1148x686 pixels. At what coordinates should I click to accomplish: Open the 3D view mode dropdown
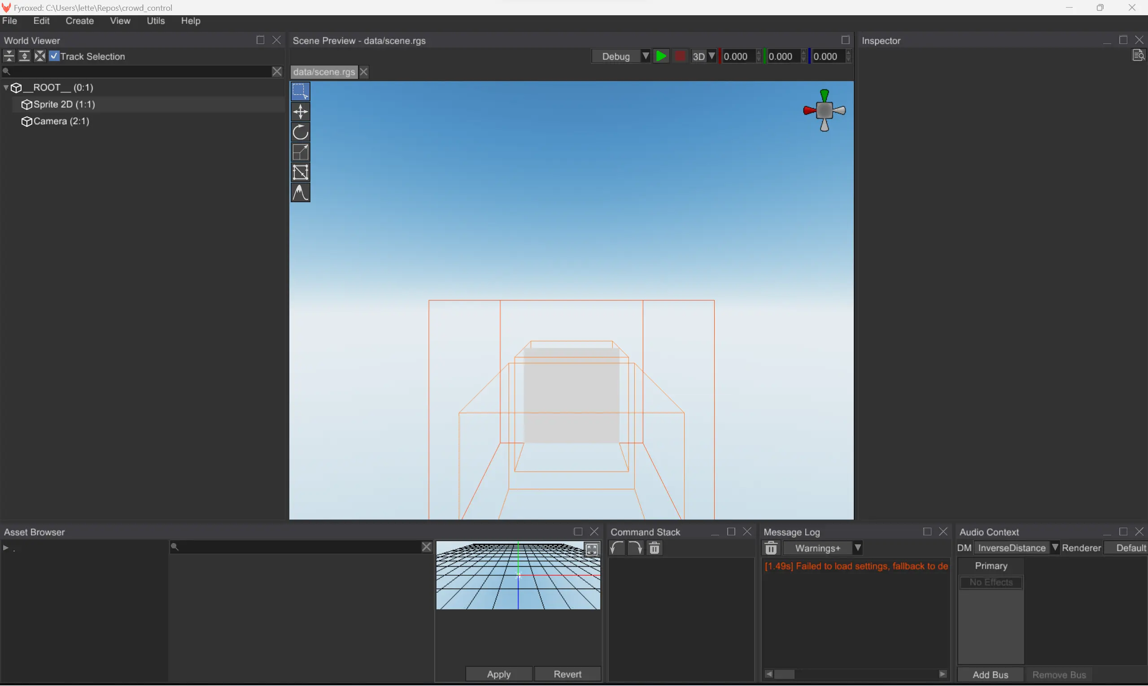pyautogui.click(x=703, y=56)
